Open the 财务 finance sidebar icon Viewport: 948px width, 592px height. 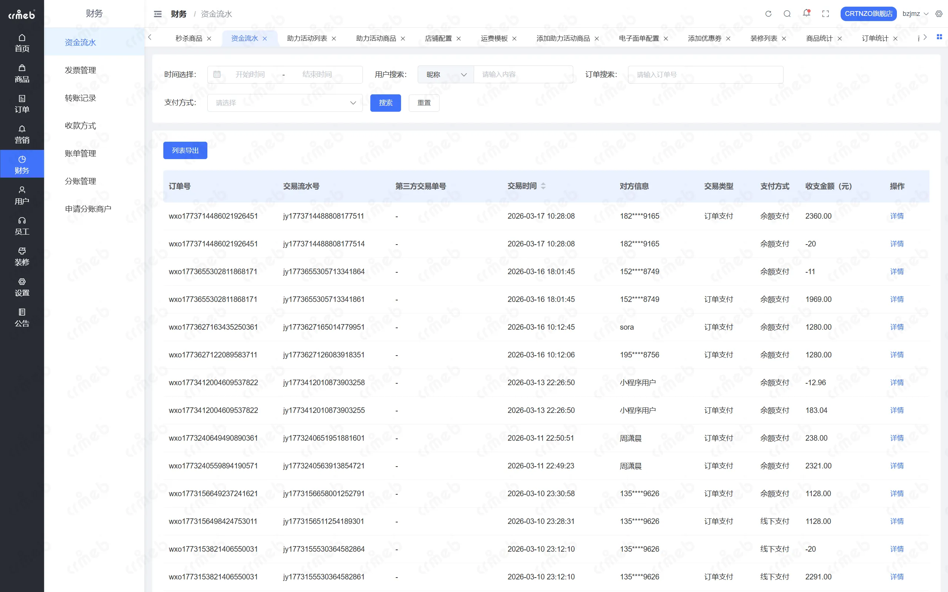pyautogui.click(x=22, y=164)
